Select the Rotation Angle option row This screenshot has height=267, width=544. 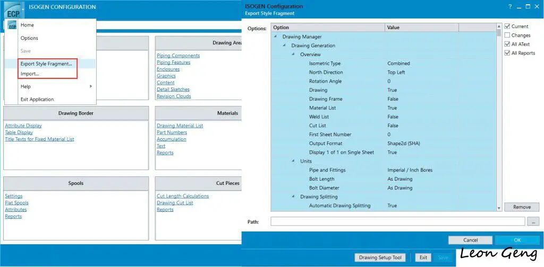(x=384, y=81)
